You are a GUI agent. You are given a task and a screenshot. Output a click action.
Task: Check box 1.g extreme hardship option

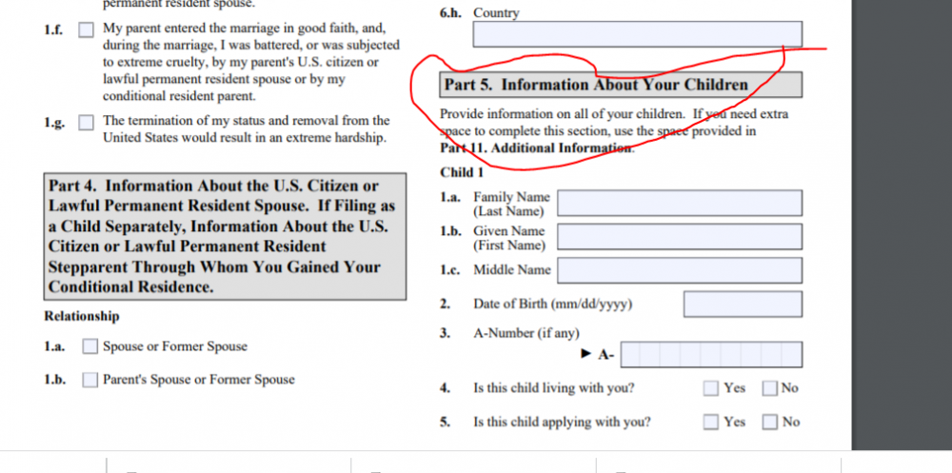click(87, 122)
